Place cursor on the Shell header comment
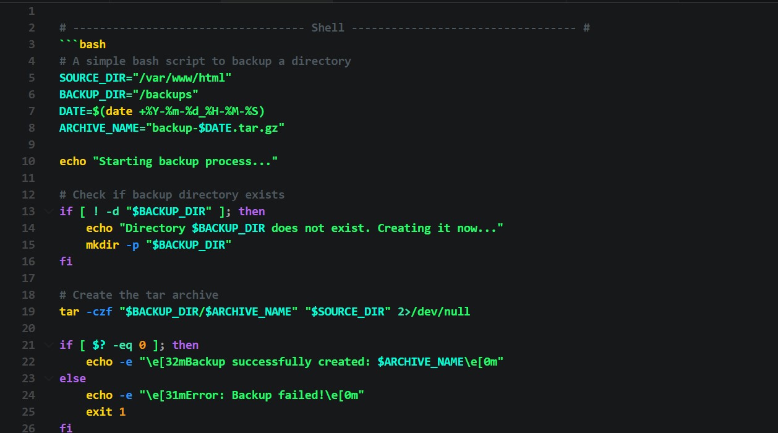Screen dimensions: 778x433 click(x=325, y=28)
